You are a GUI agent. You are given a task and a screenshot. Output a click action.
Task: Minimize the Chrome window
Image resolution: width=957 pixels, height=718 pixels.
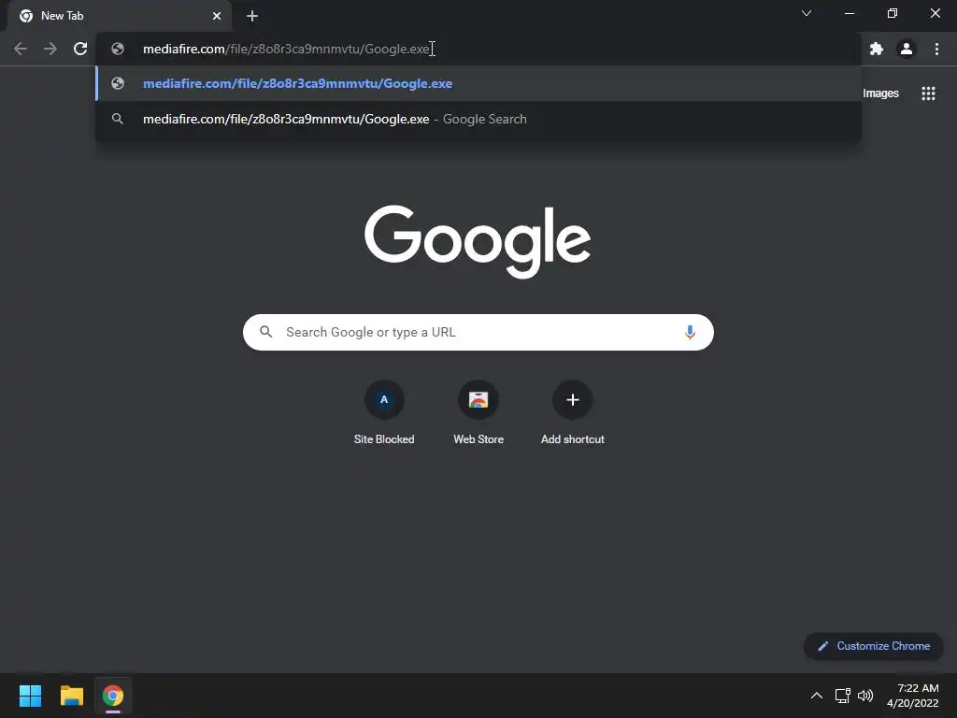tap(849, 13)
